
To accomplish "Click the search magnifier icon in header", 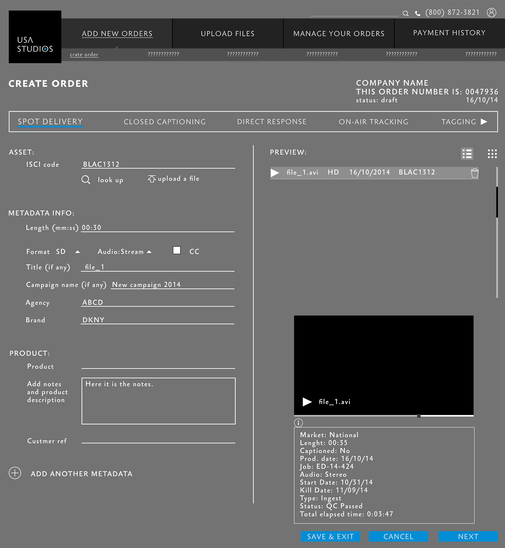I will pyautogui.click(x=406, y=13).
